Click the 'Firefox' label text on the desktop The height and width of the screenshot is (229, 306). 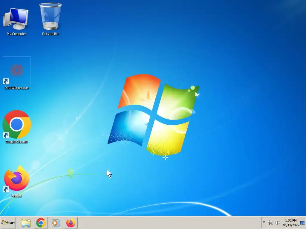[x=16, y=196]
